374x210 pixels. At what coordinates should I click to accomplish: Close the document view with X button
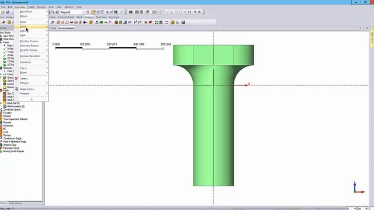point(368,28)
